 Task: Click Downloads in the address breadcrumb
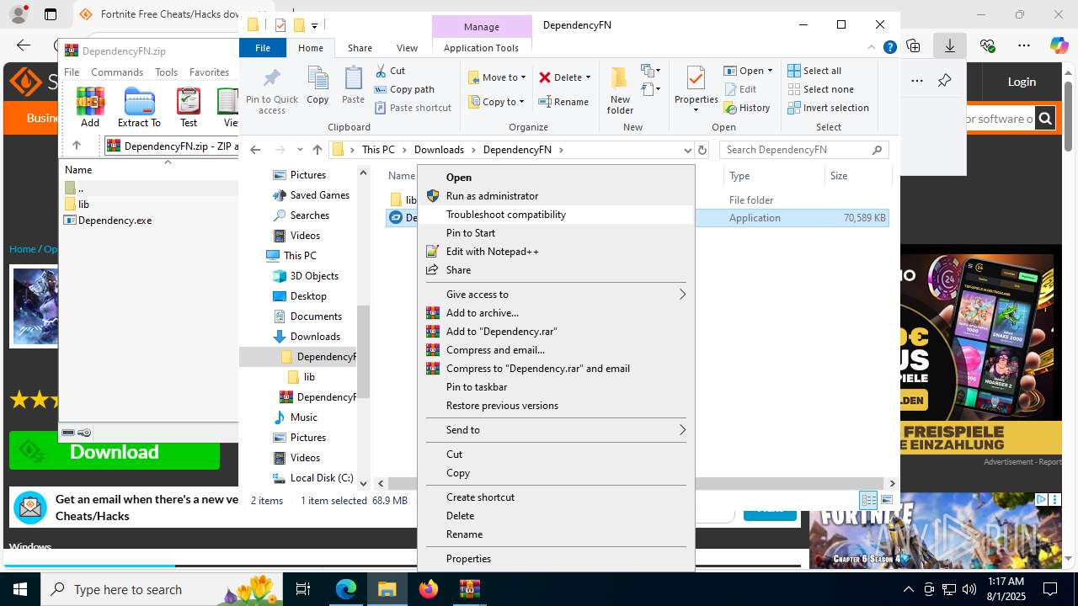(439, 150)
